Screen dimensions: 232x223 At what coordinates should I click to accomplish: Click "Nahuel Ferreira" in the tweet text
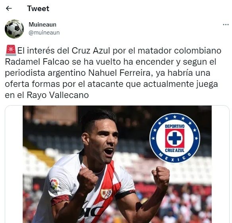click(119, 73)
